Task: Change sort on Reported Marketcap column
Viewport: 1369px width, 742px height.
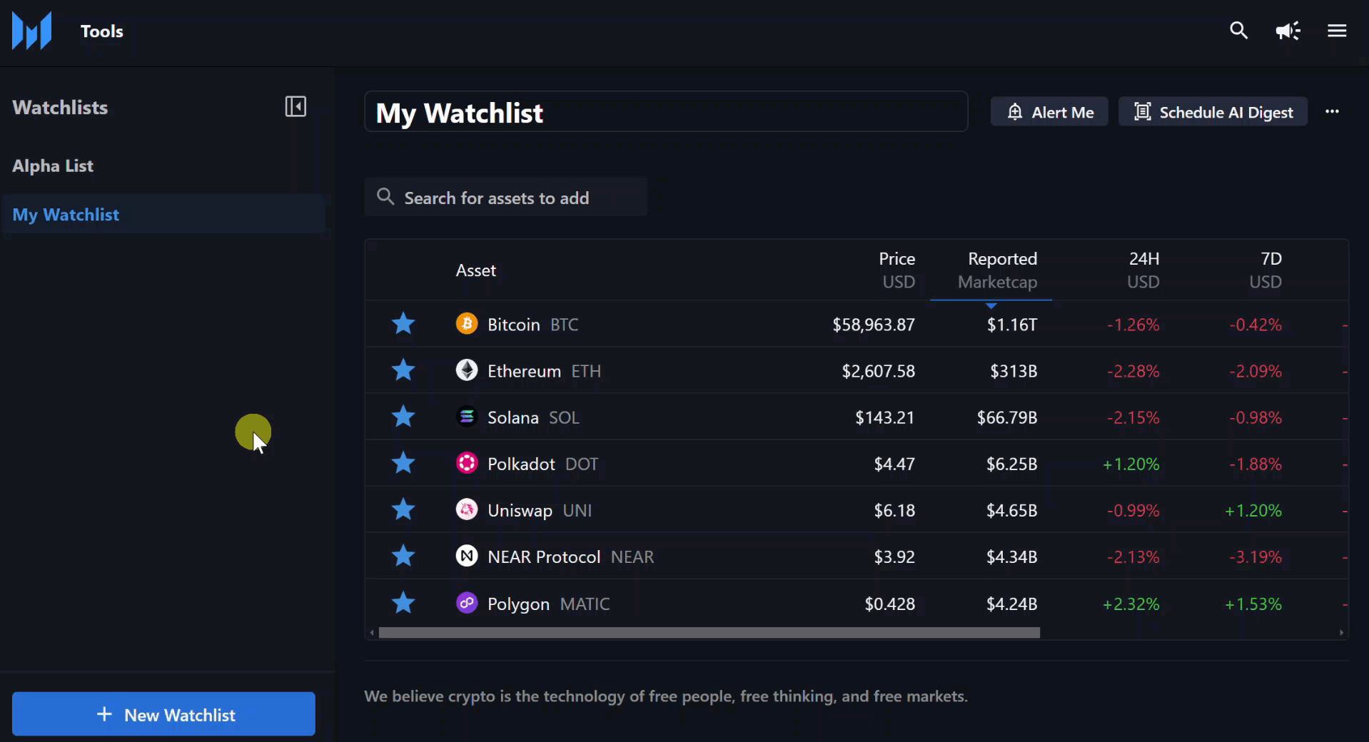Action: pos(998,270)
